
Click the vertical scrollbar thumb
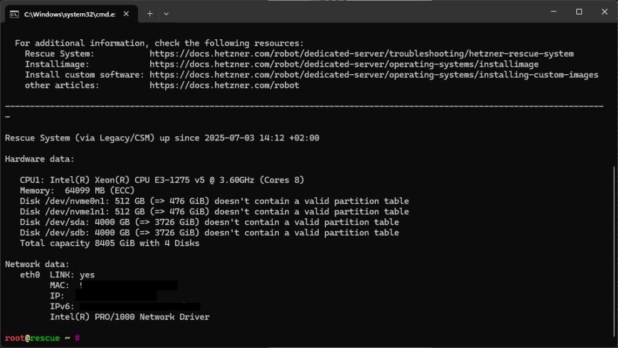pyautogui.click(x=615, y=255)
